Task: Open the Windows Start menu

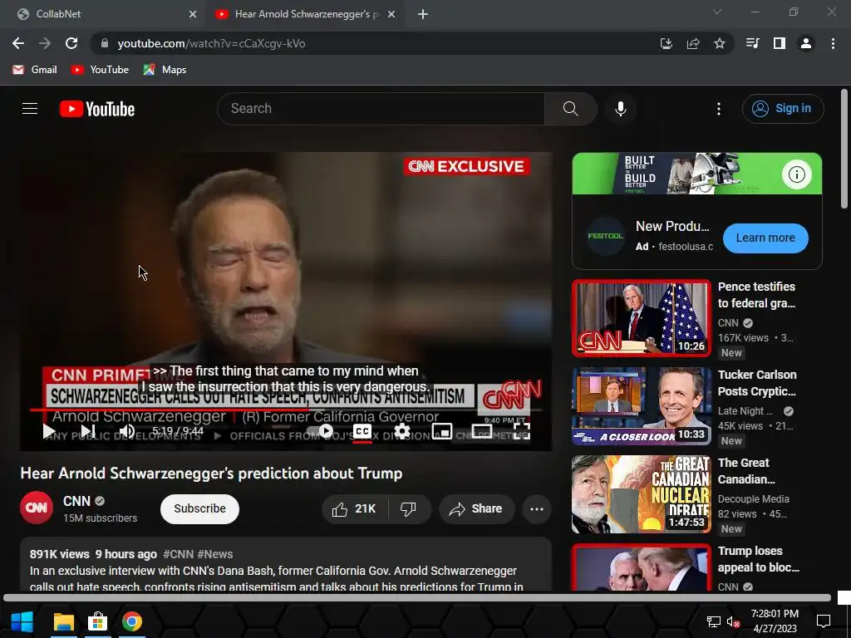Action: pyautogui.click(x=22, y=621)
